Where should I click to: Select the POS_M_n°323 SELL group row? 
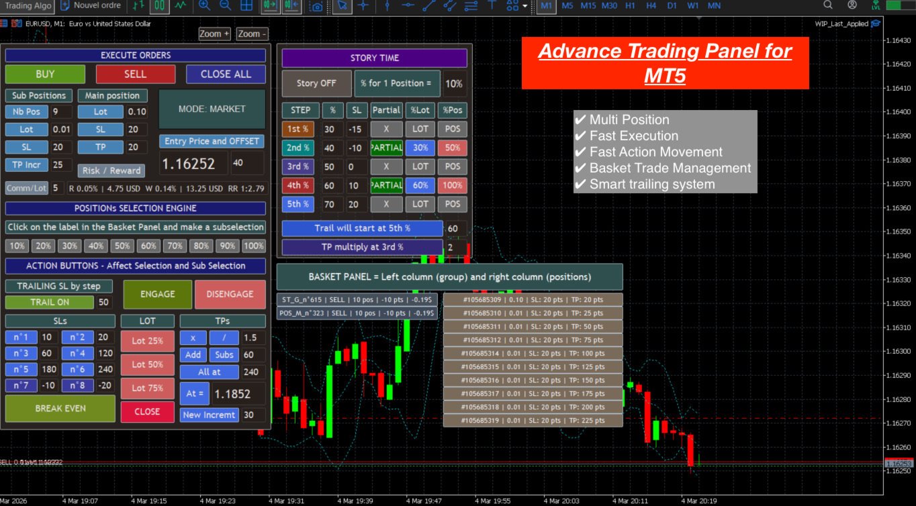pyautogui.click(x=358, y=313)
